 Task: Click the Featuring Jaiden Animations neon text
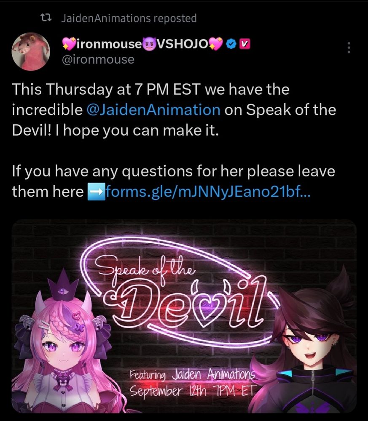pyautogui.click(x=192, y=374)
